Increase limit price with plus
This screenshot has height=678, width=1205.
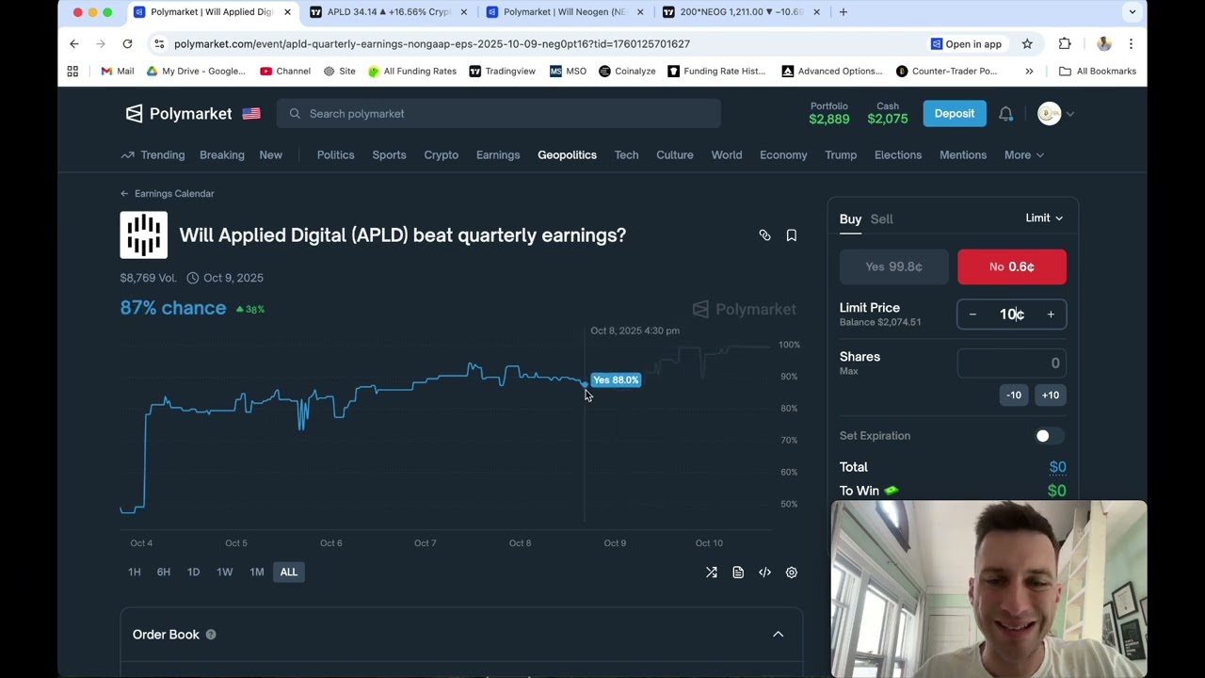(x=1051, y=315)
